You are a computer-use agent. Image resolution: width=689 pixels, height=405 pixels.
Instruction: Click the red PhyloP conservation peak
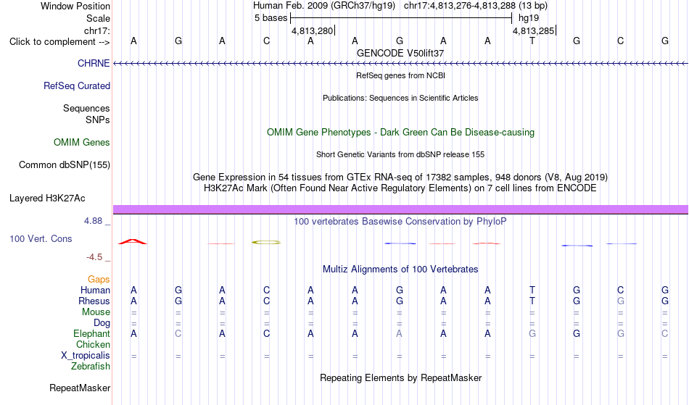(x=133, y=241)
